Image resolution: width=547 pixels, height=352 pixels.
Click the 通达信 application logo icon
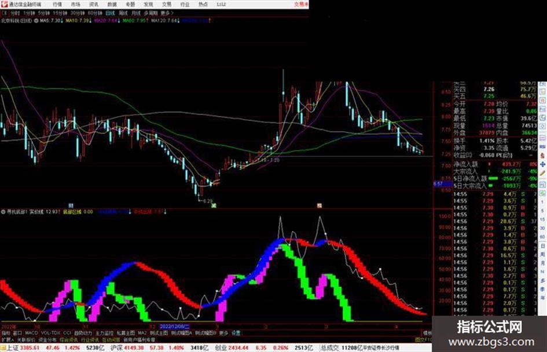point(4,4)
